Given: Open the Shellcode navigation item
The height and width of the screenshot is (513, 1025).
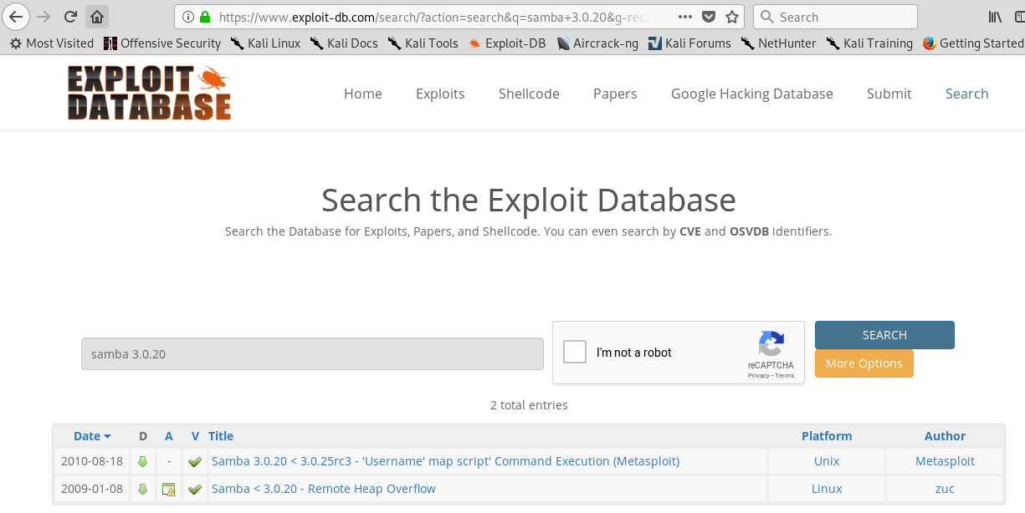Looking at the screenshot, I should click(x=529, y=94).
